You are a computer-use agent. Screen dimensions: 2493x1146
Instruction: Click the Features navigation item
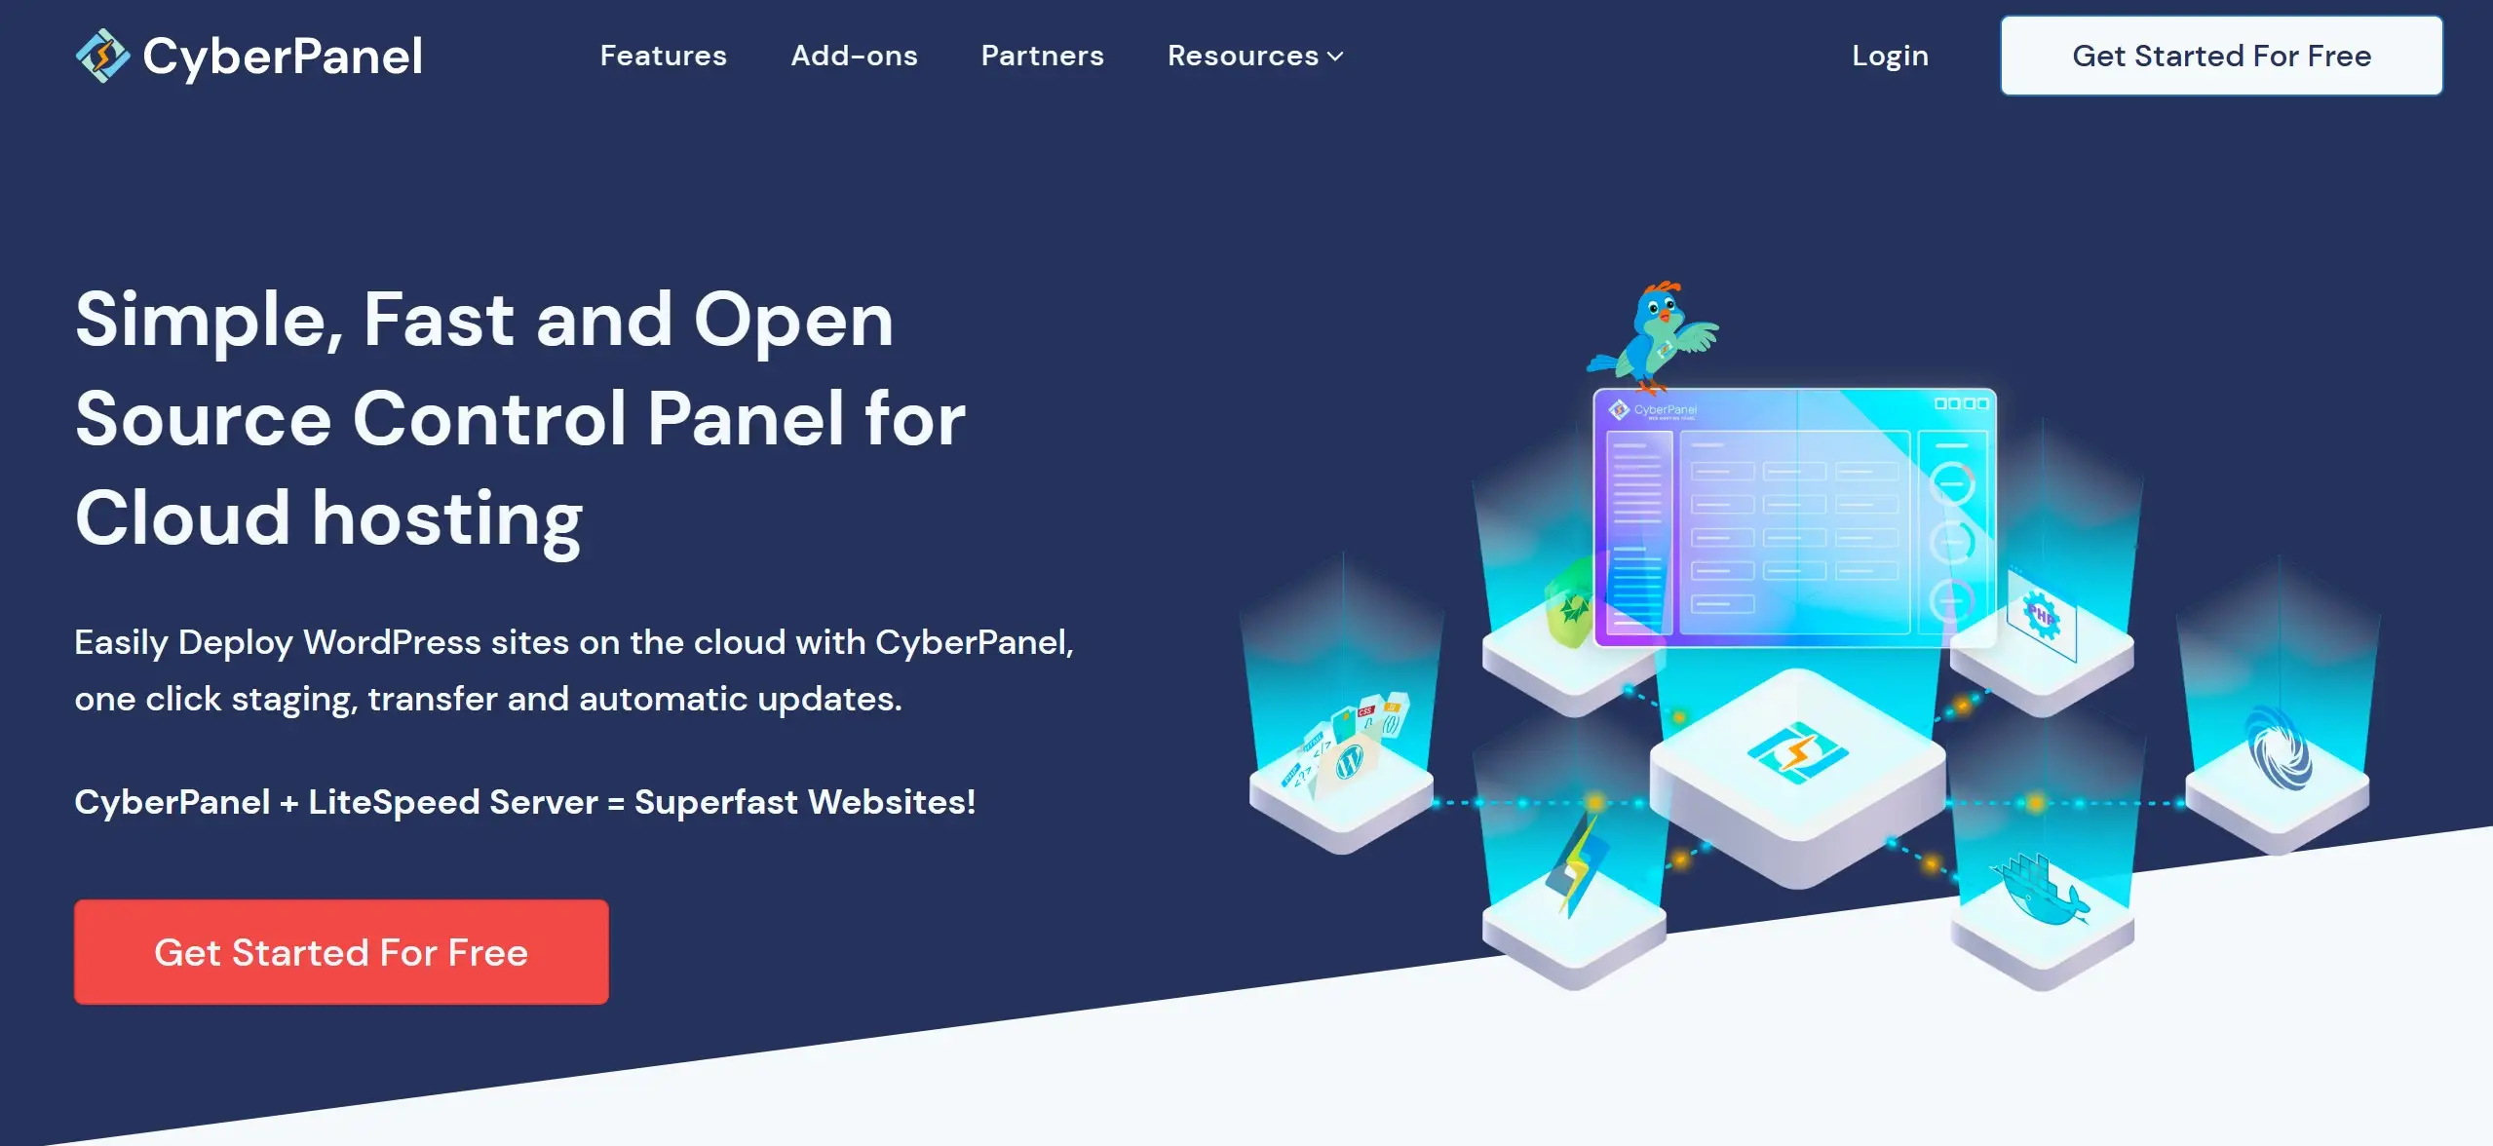(662, 56)
